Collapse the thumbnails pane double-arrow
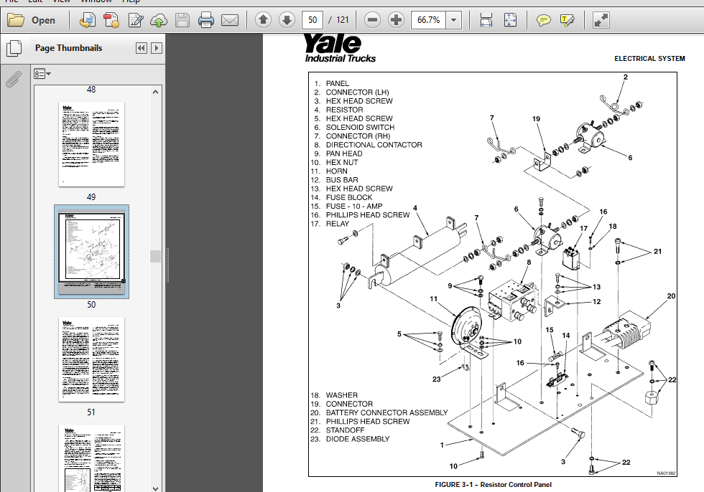This screenshot has width=704, height=492. coord(142,48)
